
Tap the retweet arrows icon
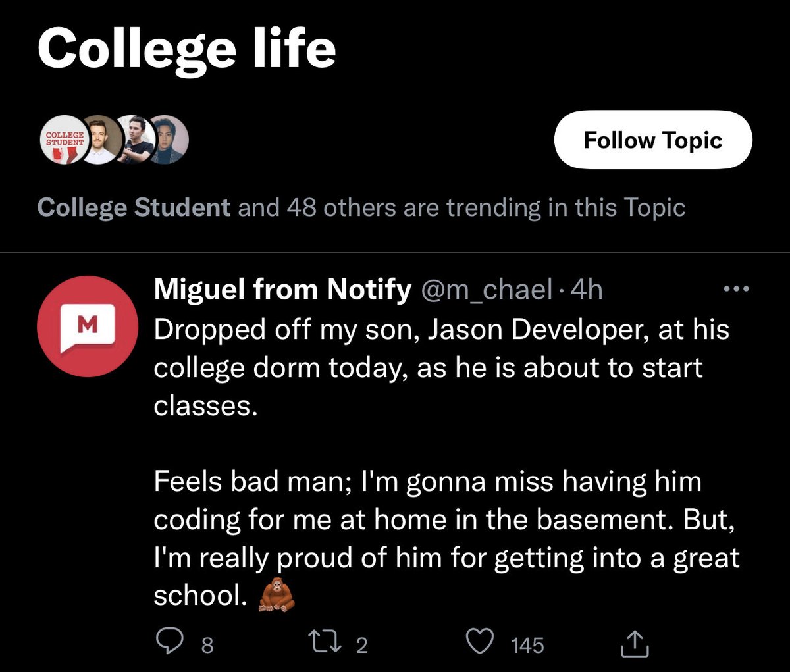pyautogui.click(x=325, y=643)
